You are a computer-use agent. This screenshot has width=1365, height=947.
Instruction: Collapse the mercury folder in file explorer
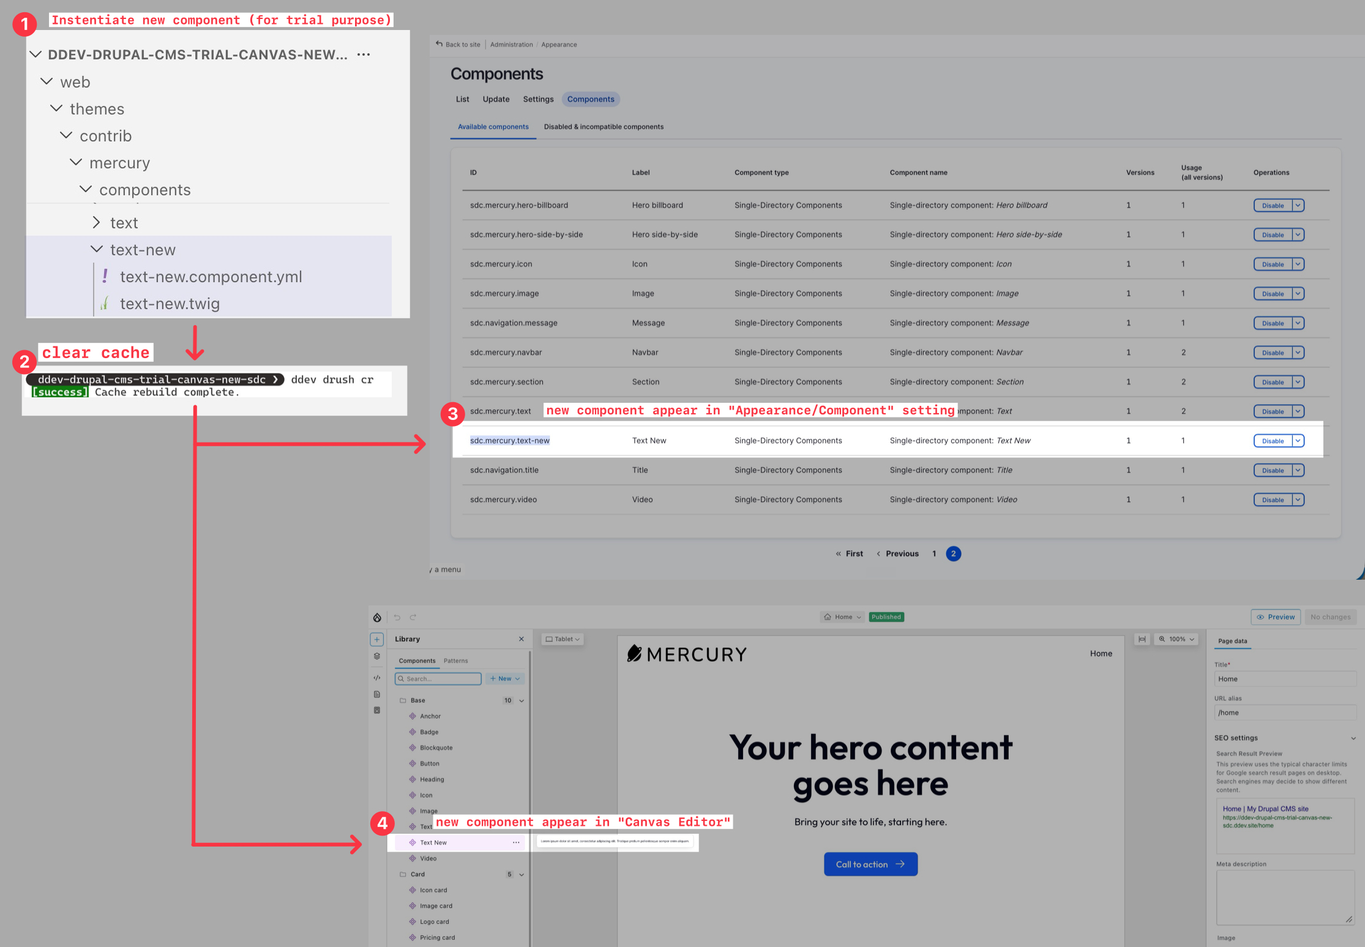click(x=76, y=162)
